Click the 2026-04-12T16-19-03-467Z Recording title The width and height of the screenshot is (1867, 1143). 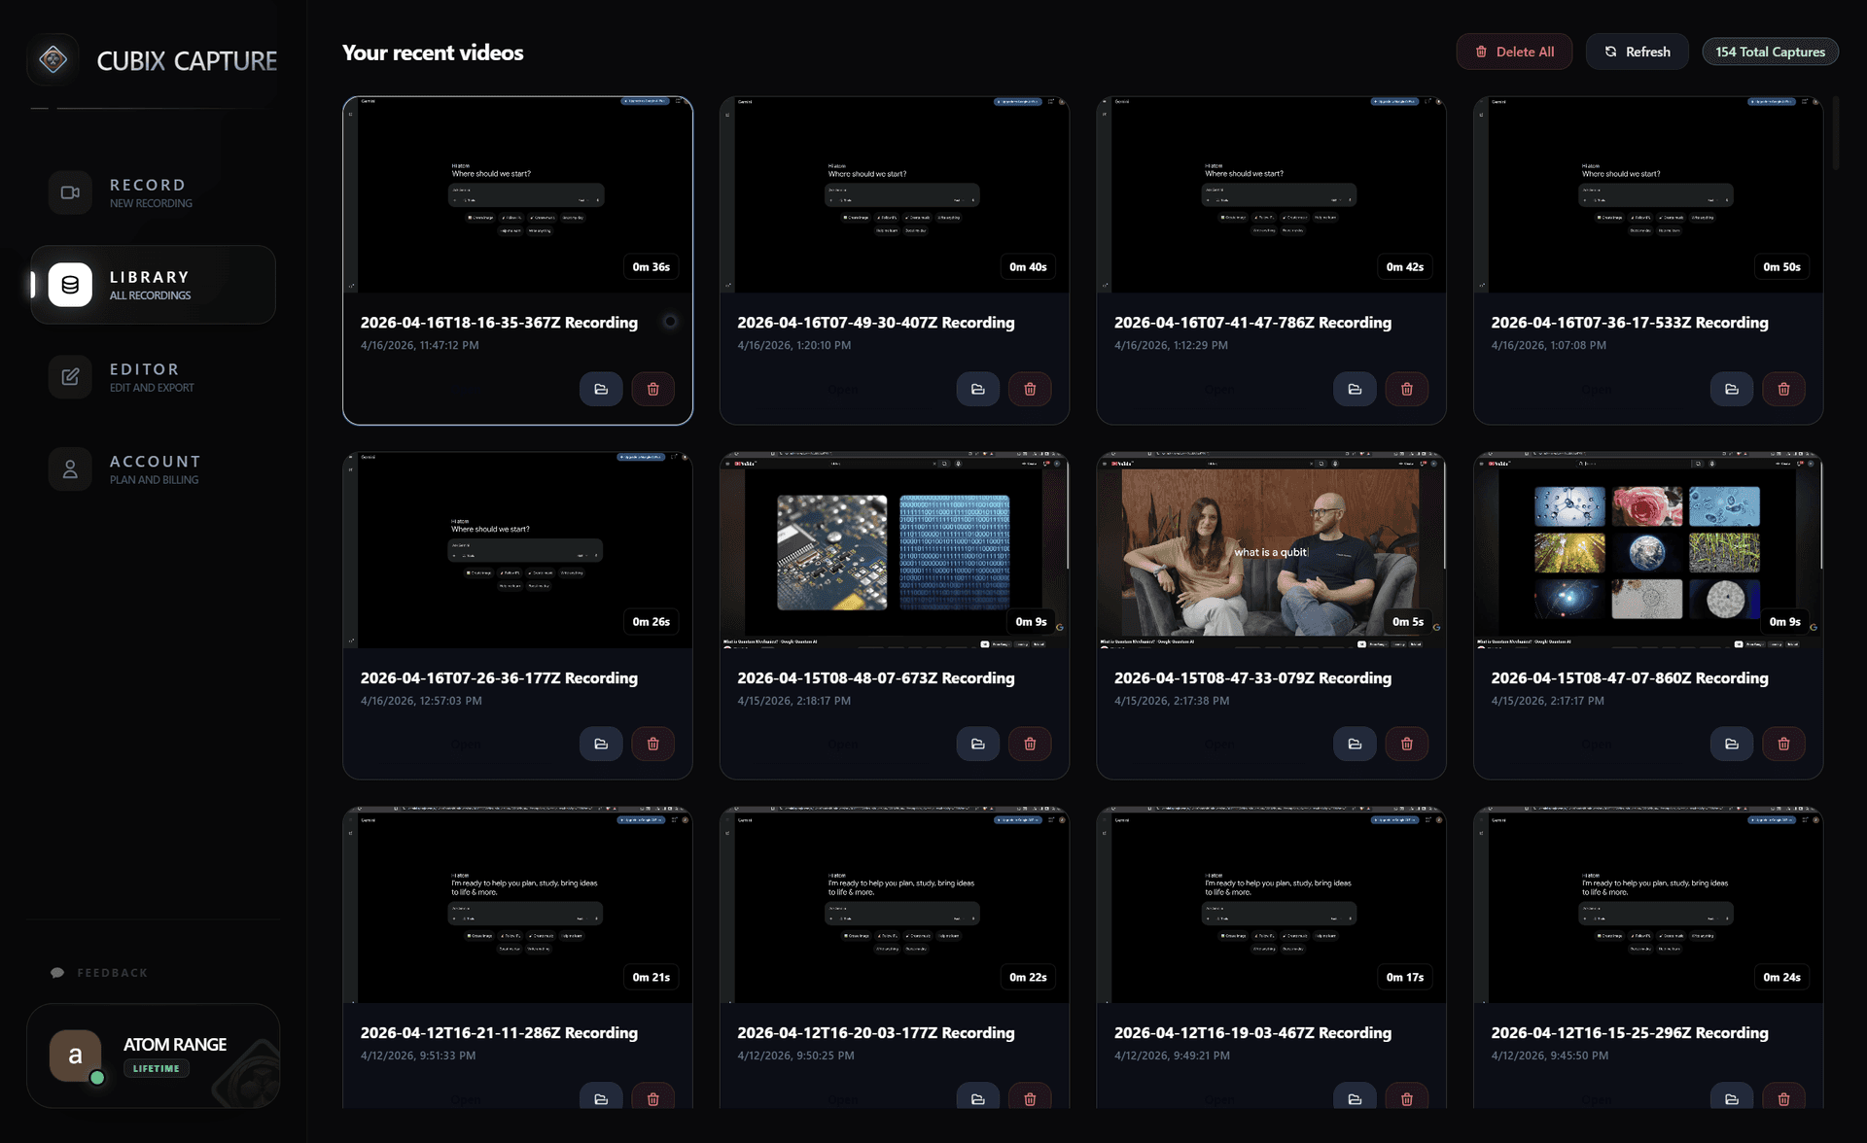(1252, 1032)
